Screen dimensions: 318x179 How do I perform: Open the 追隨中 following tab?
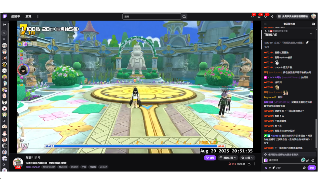[x=16, y=16]
